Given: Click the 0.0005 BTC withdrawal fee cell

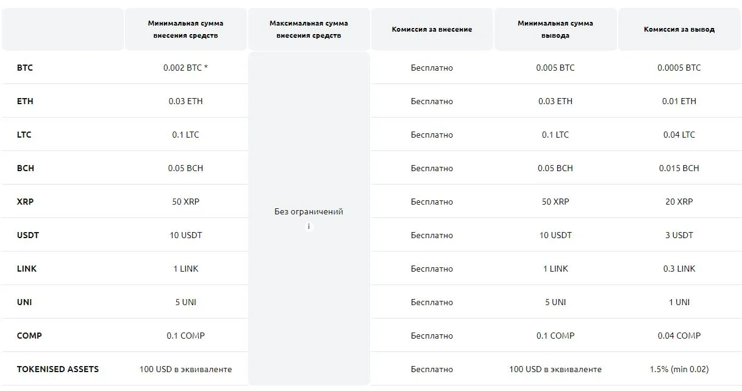Looking at the screenshot, I should click(x=679, y=68).
